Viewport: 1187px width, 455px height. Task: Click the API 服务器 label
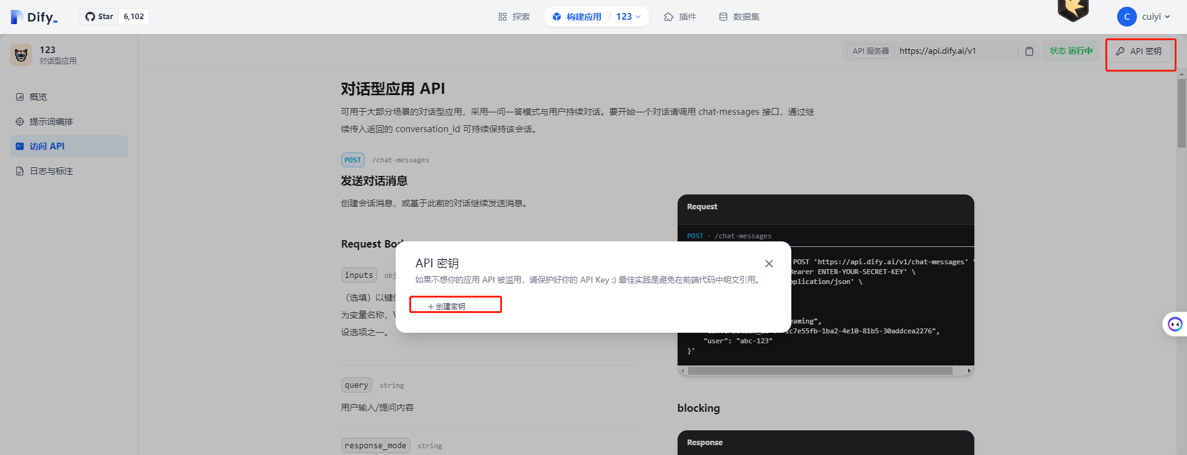click(870, 51)
